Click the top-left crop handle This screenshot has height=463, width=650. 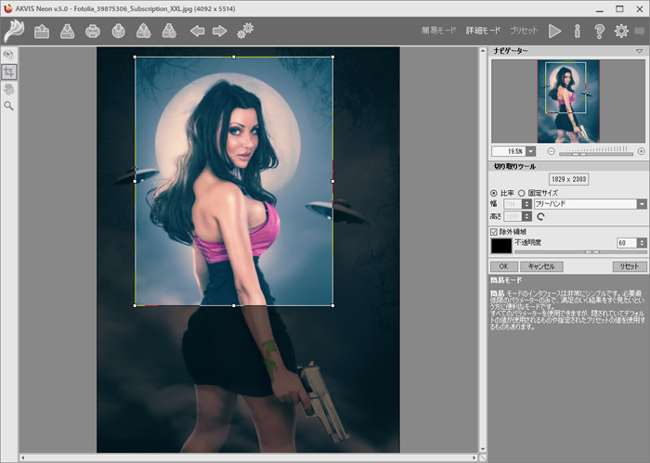coord(136,58)
